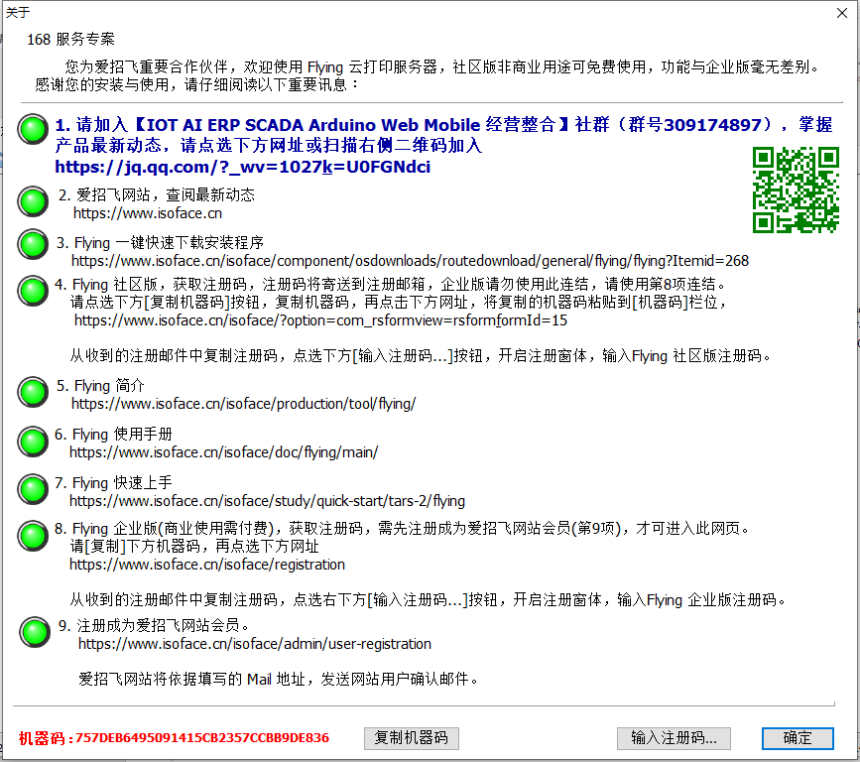Click the '7. Flying 快速上手' text
This screenshot has height=762, width=860.
[x=113, y=483]
